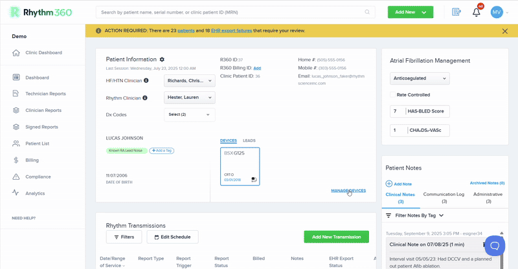Open Technician Reports in sidebar
This screenshot has height=269, width=518.
tap(45, 94)
